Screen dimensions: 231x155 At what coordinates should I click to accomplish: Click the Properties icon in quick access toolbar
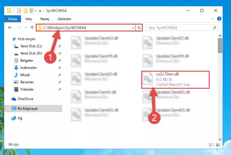[19, 11]
